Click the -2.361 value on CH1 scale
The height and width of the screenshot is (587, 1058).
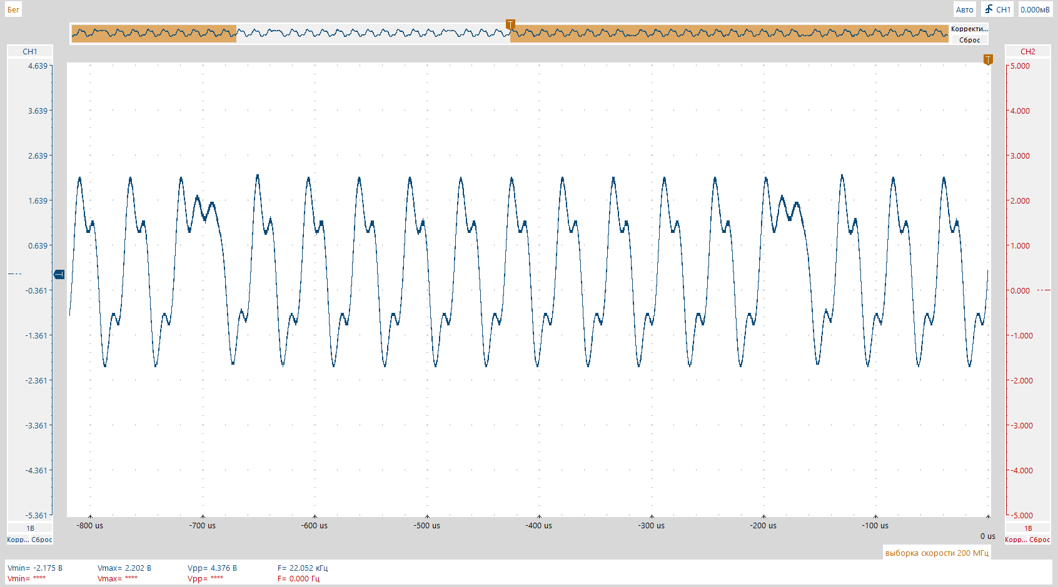36,380
